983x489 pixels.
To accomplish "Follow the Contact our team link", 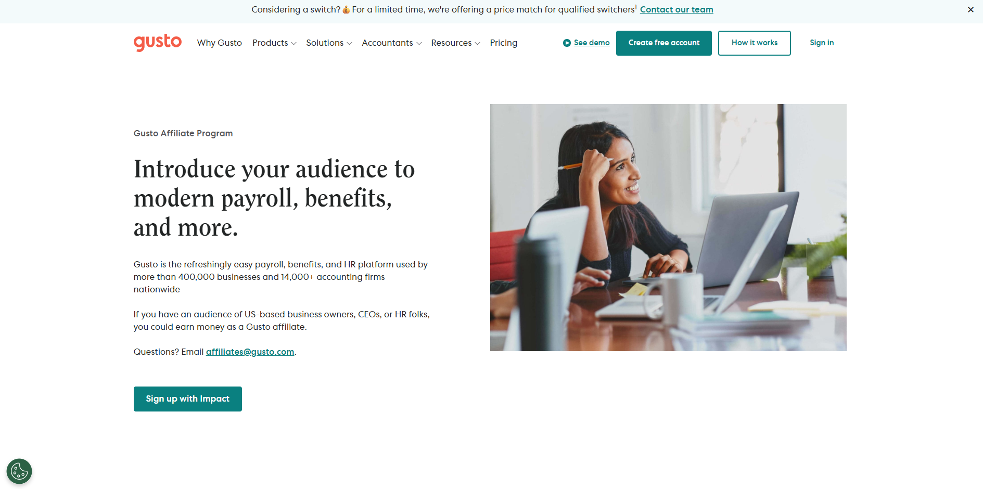I will 676,9.
